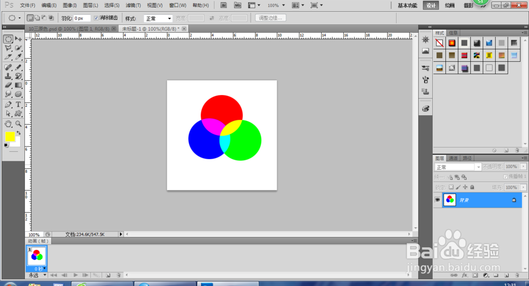The width and height of the screenshot is (529, 286).
Task: Open the 图像(I) menu
Action: 69,5
